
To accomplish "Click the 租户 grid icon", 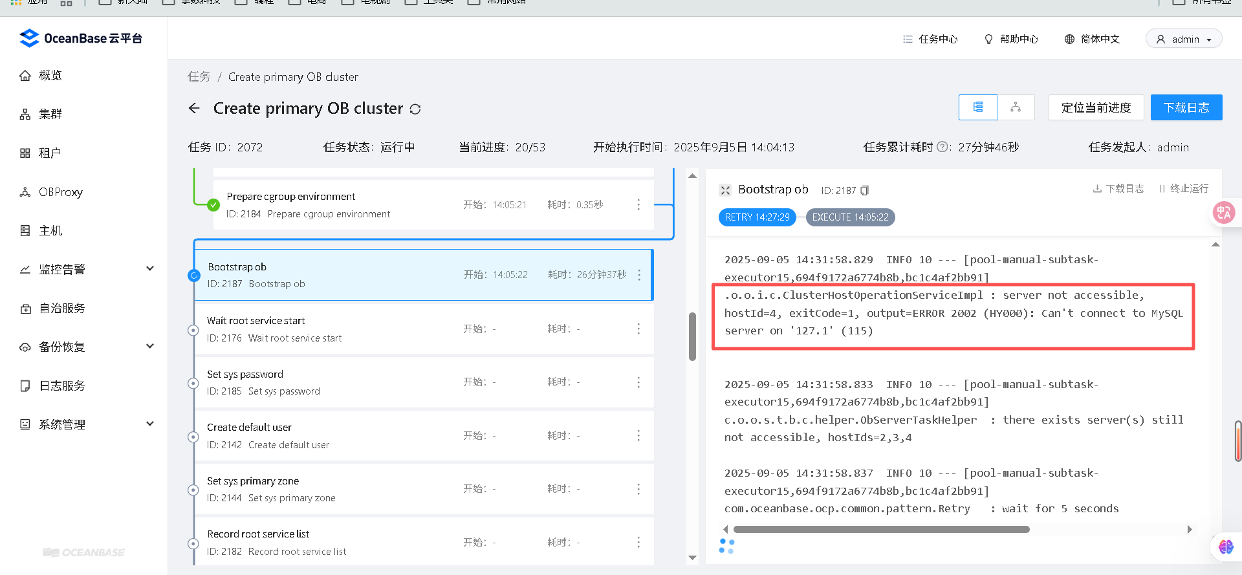I will click(25, 153).
